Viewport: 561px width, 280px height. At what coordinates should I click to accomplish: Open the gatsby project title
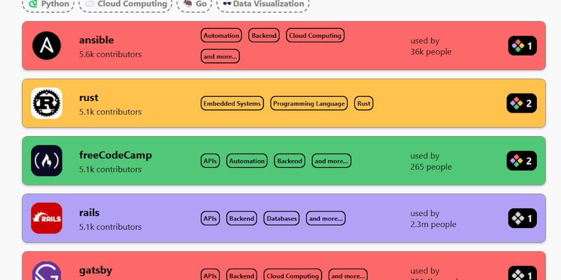[x=95, y=270]
